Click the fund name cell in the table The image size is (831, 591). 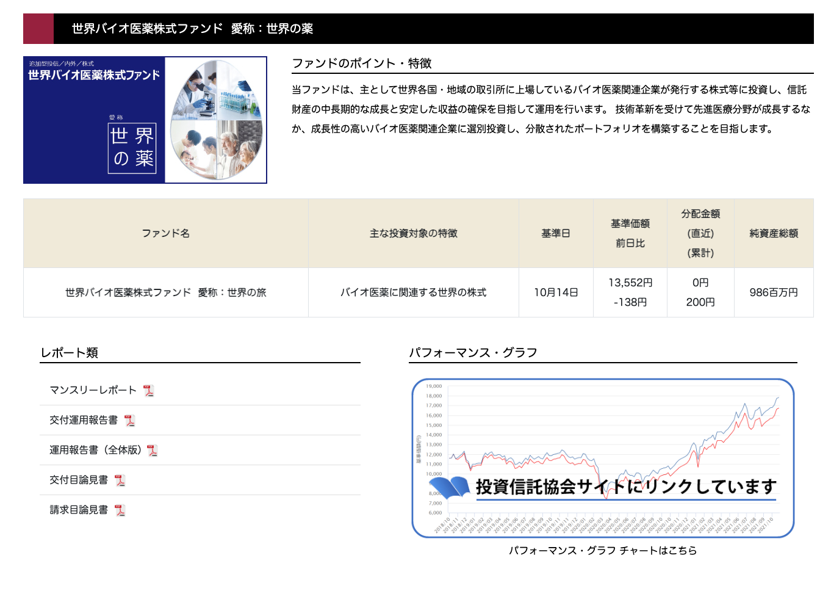(166, 292)
